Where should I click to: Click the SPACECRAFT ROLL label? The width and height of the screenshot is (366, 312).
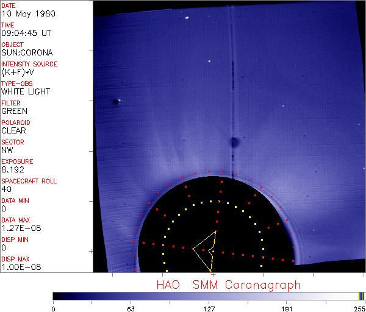click(29, 181)
